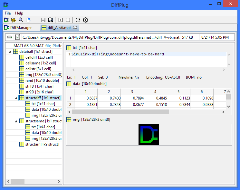Screen dimensions: 240x190
Task: Click the file path text in path bar
Action: (101, 37)
